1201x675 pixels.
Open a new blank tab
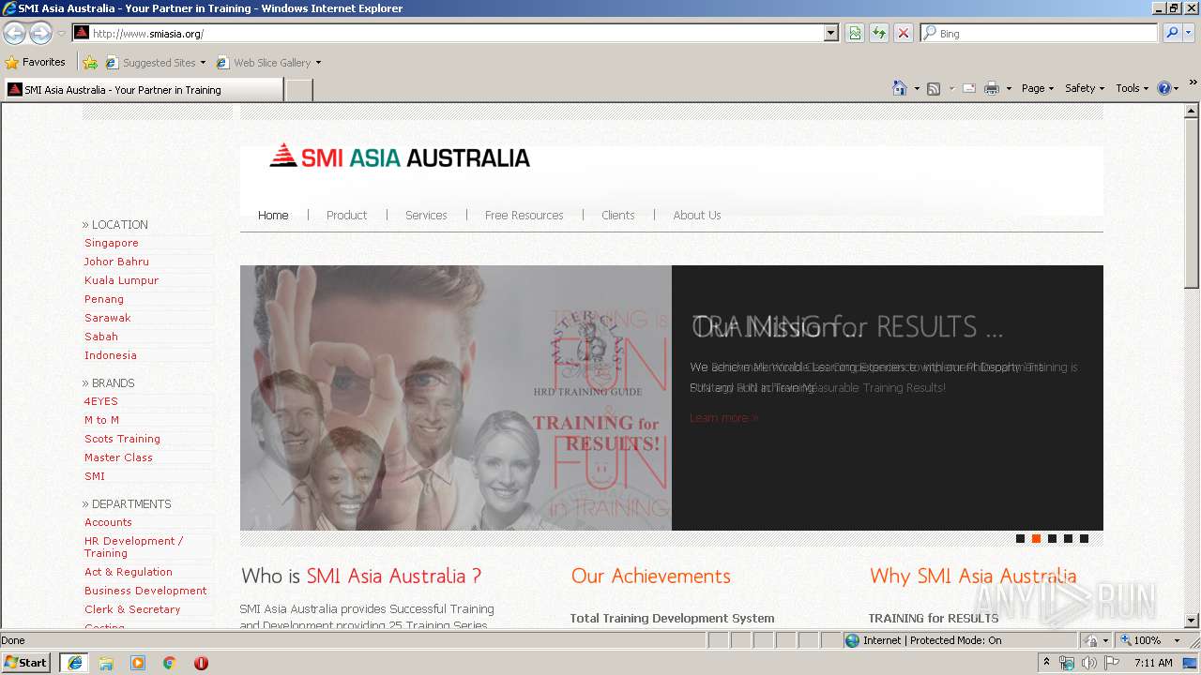(298, 90)
